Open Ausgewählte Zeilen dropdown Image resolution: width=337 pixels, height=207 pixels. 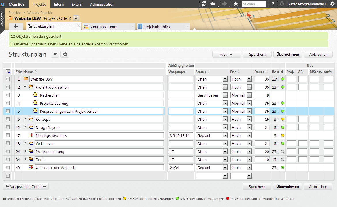point(26,187)
